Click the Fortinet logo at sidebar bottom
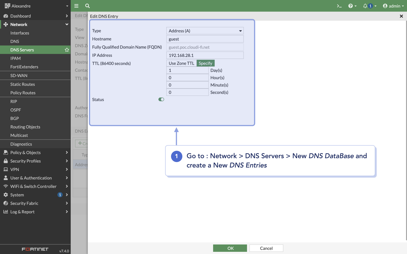This screenshot has width=407, height=254. click(x=35, y=249)
